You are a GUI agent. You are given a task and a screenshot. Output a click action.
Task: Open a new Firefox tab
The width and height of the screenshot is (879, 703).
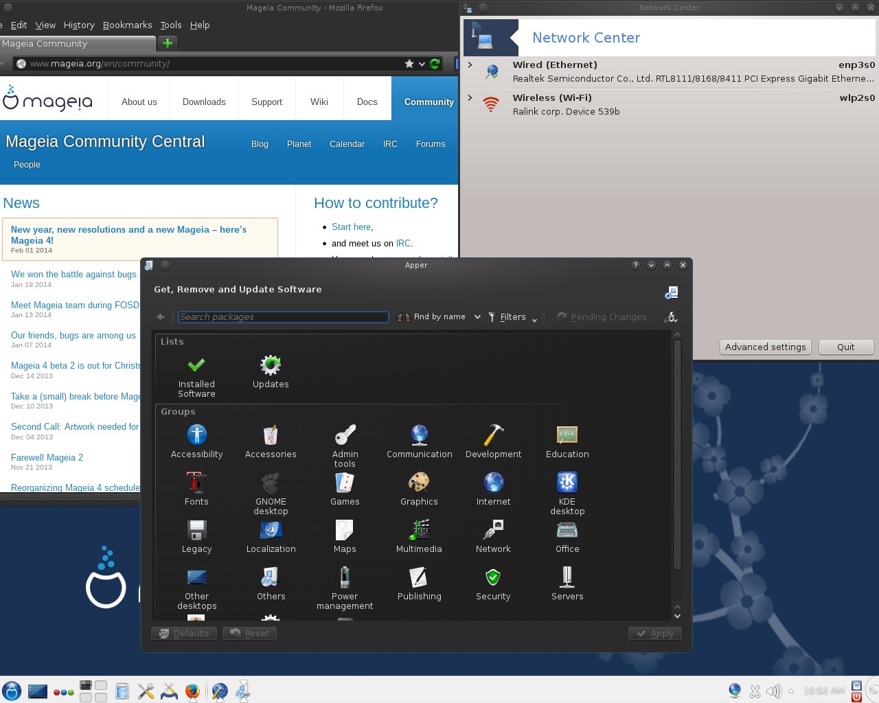[x=168, y=43]
